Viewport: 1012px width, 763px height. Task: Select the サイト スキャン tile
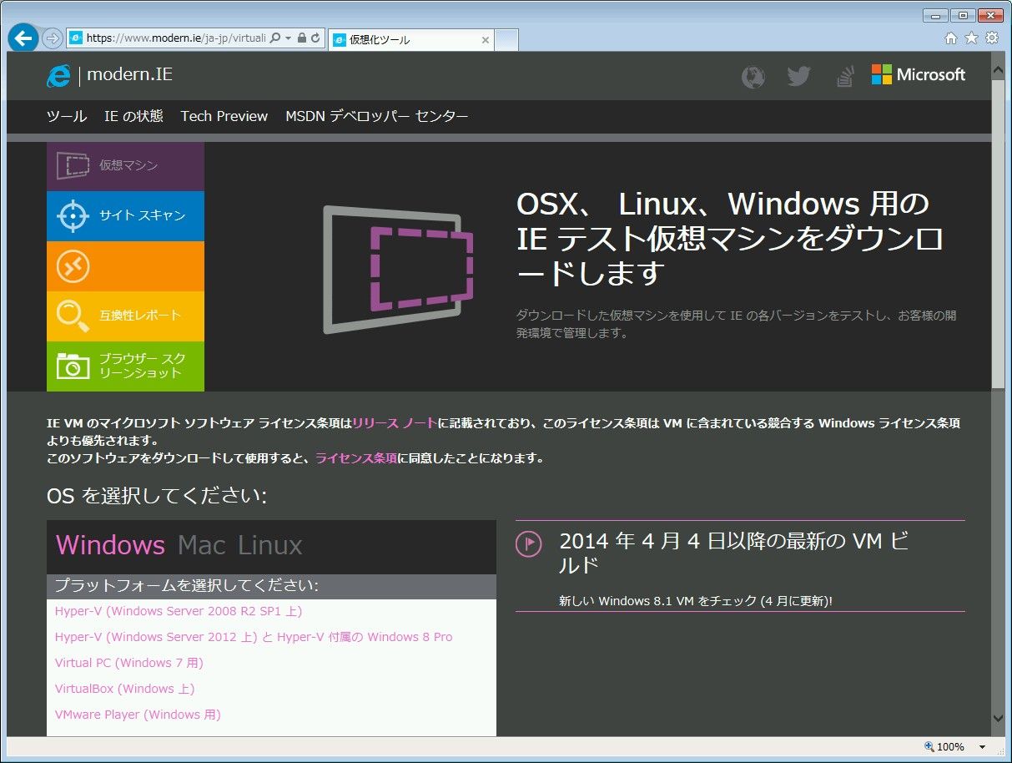125,216
